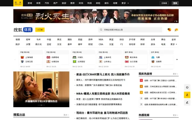
Task: Click the yellow fox icon in floating sidebar
Action: 187,95
